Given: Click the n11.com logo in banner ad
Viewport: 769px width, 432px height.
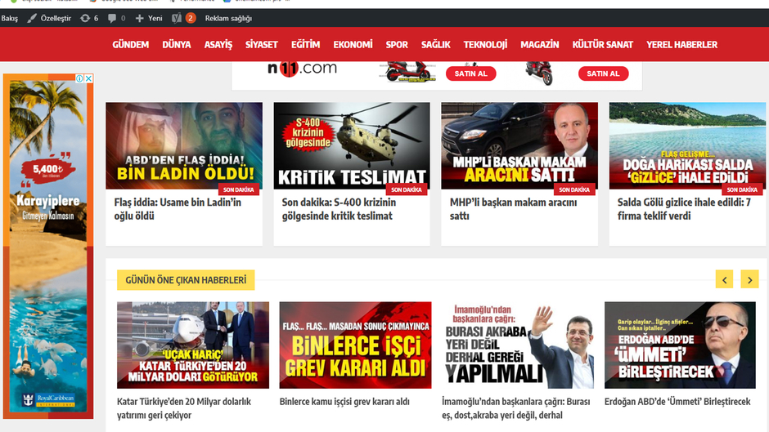Looking at the screenshot, I should click(302, 69).
